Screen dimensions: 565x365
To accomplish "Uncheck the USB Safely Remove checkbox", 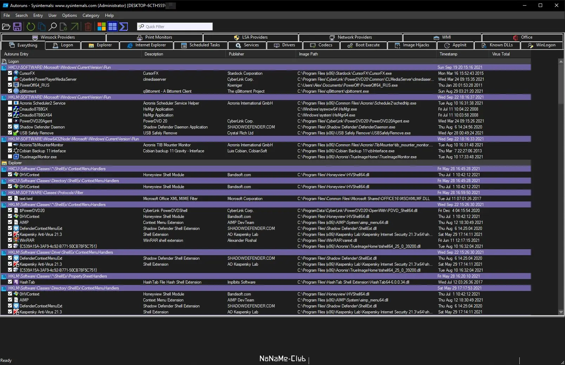I will pyautogui.click(x=10, y=133).
